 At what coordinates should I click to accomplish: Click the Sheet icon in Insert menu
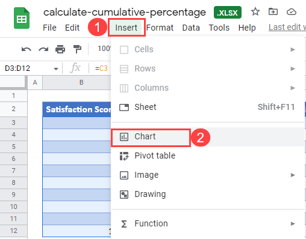coord(124,107)
